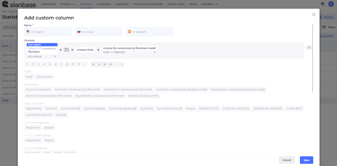The image size is (337, 166).
Task: Click the Cancel button
Action: pyautogui.click(x=287, y=160)
